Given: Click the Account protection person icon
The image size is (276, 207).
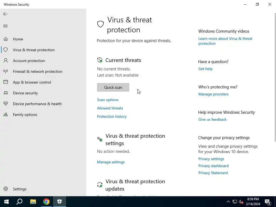Looking at the screenshot, I should point(6,61).
